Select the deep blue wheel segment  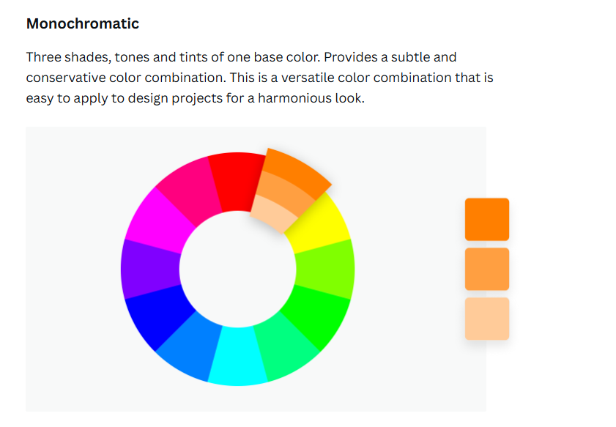point(158,316)
